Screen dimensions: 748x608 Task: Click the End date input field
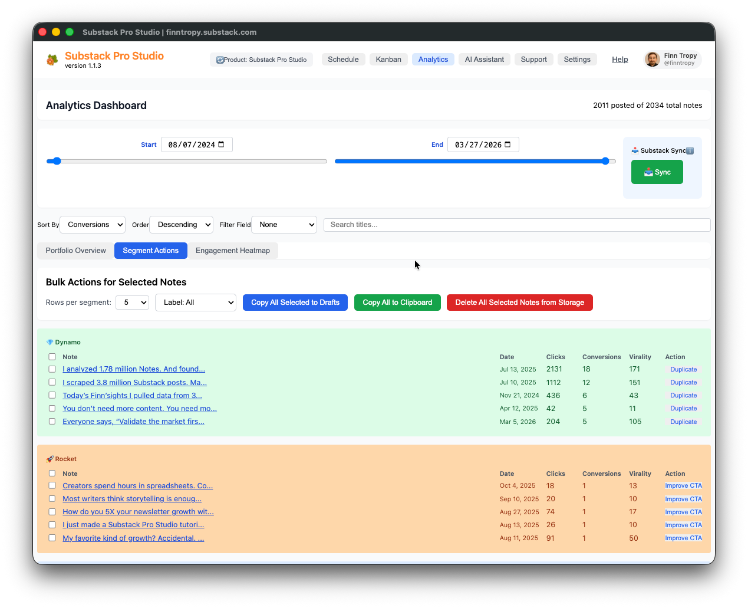[483, 144]
